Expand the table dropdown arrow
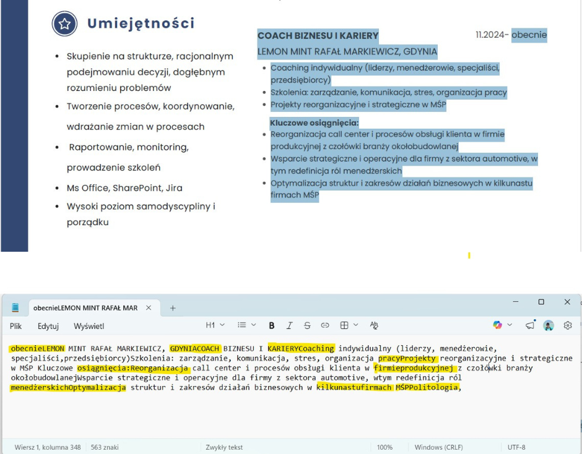The image size is (582, 454). (355, 325)
